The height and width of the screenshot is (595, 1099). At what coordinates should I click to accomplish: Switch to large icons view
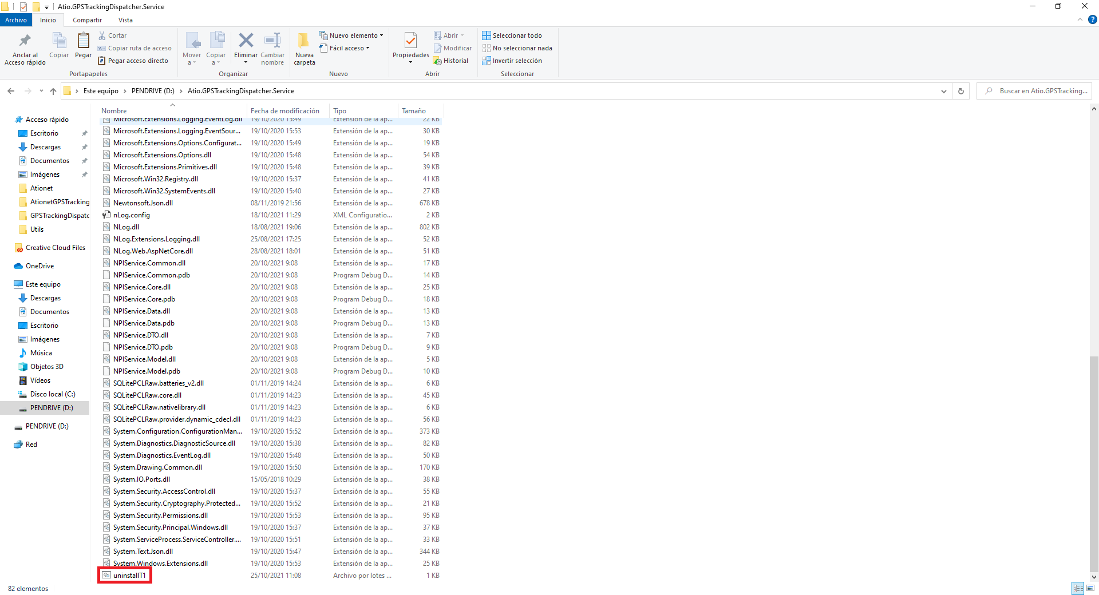[1090, 588]
